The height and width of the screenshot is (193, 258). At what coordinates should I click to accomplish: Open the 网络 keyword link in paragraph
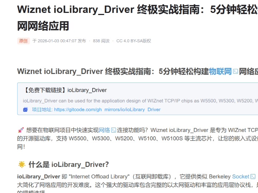coord(104,130)
